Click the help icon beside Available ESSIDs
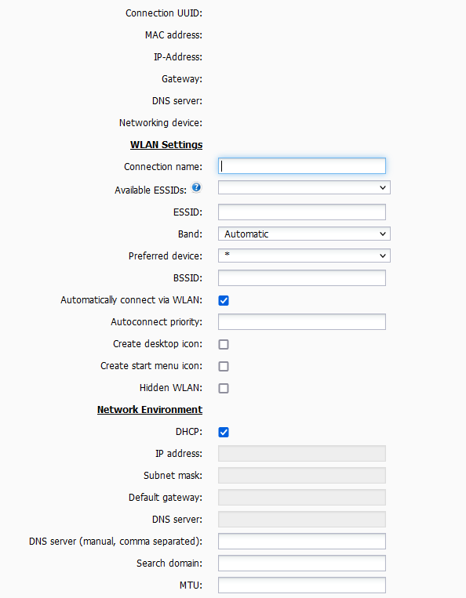Viewport: 466px width, 598px height. click(x=196, y=187)
